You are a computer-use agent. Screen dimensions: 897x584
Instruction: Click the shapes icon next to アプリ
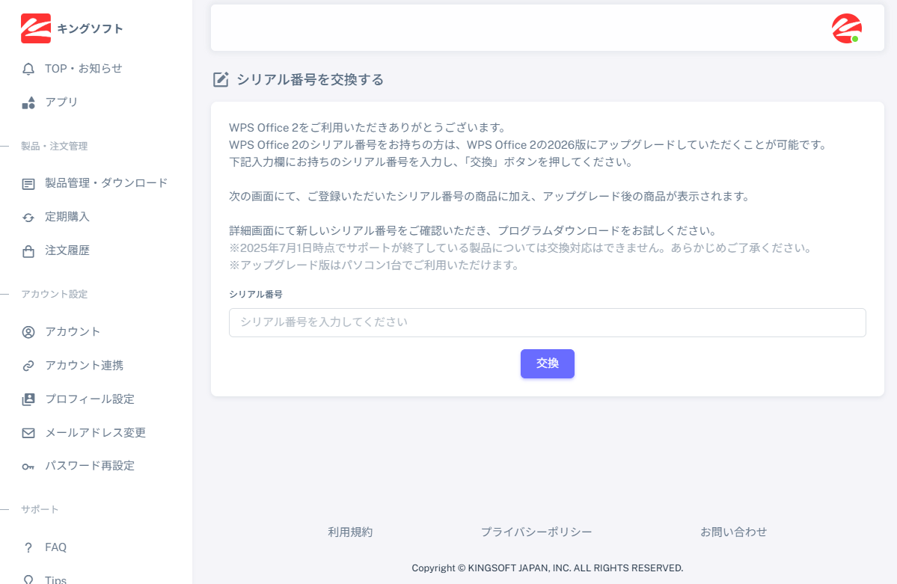28,102
